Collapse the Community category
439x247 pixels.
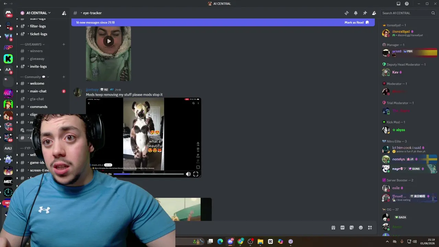[x=34, y=77]
